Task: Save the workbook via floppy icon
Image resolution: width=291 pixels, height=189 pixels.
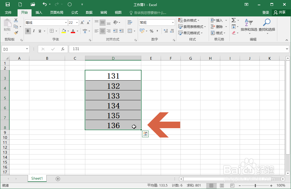Action: 8,4
